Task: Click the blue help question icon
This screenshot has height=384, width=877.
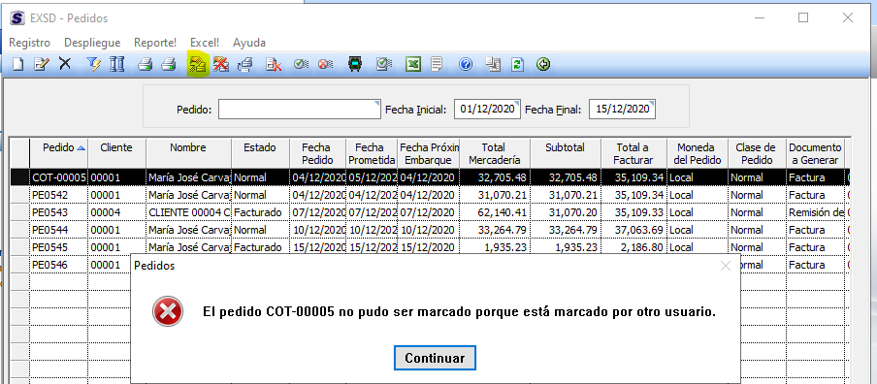Action: (x=466, y=65)
